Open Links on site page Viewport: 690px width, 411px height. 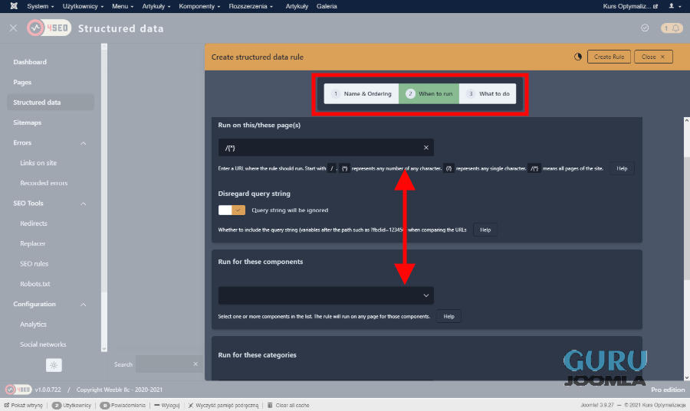coord(38,163)
